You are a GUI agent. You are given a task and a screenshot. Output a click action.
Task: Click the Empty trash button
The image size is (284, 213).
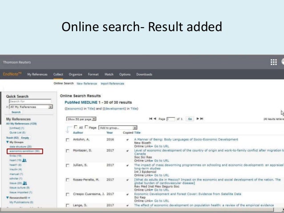(x=25, y=138)
